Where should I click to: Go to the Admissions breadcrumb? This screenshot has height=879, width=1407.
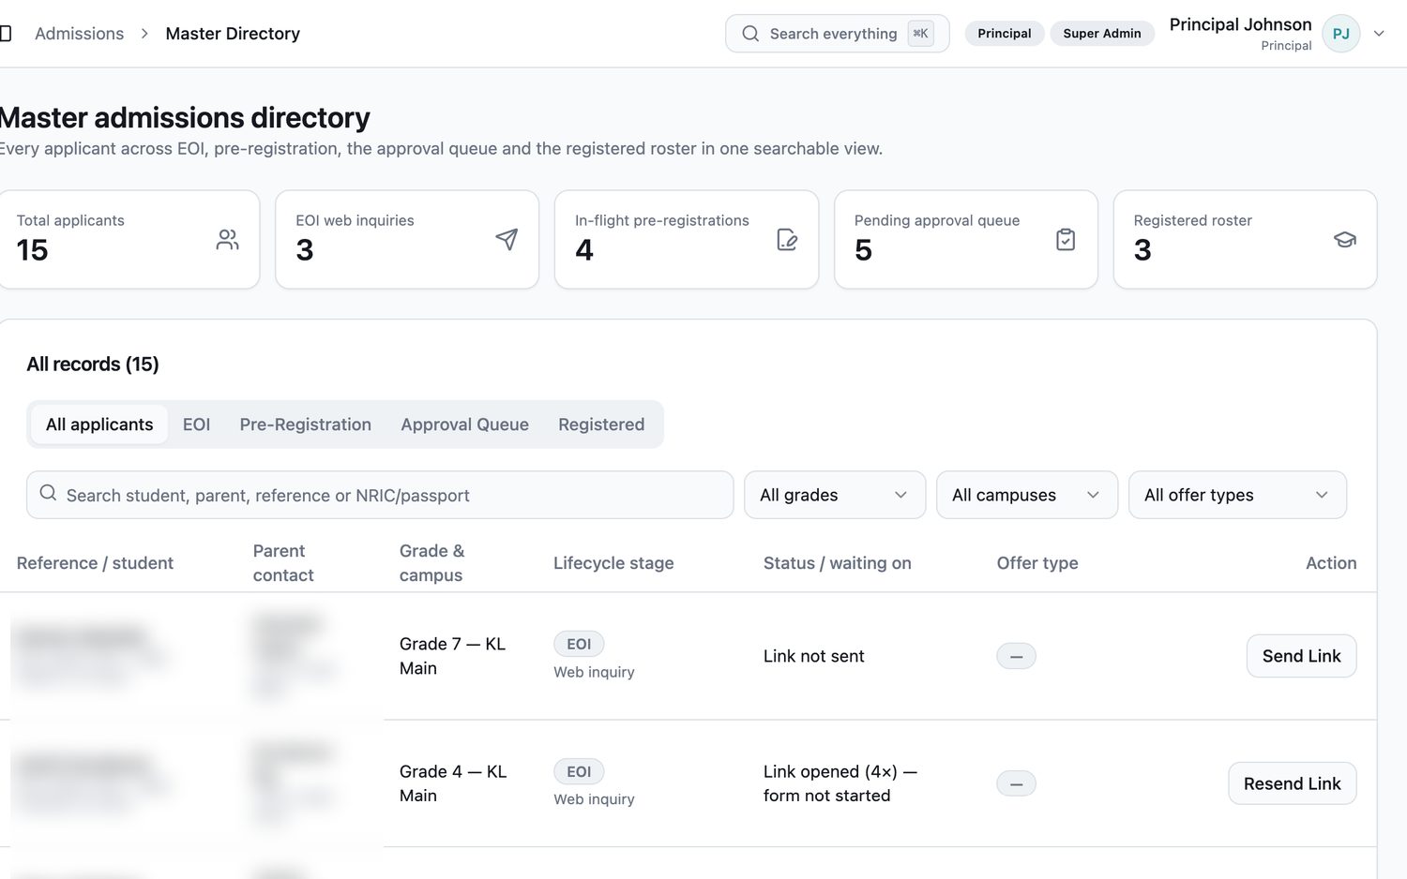point(79,34)
